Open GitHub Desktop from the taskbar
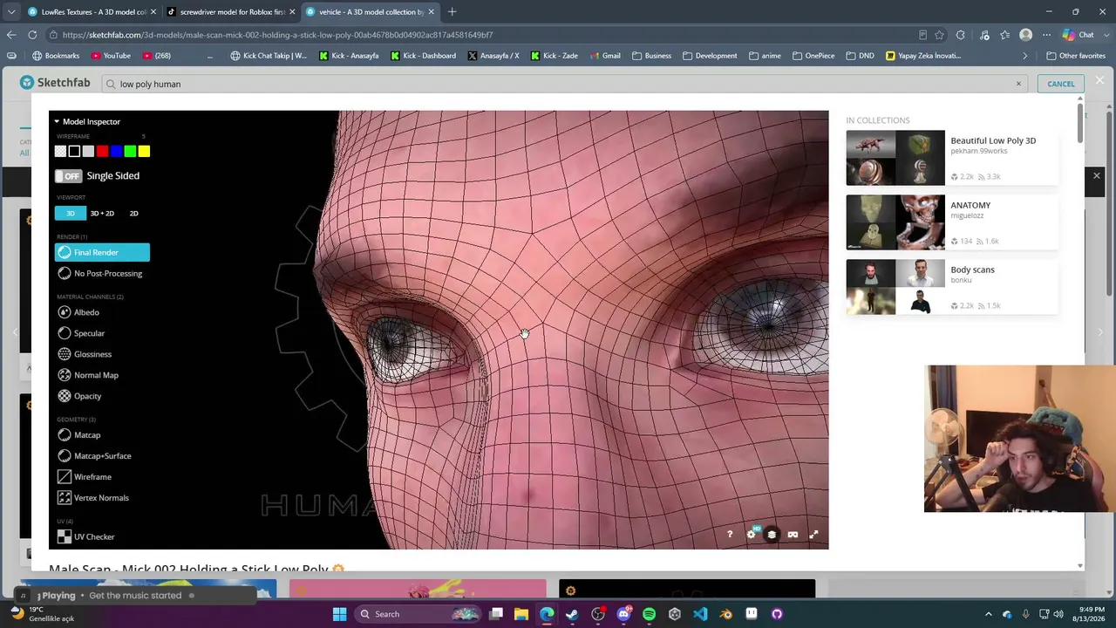This screenshot has height=628, width=1116. tap(777, 614)
